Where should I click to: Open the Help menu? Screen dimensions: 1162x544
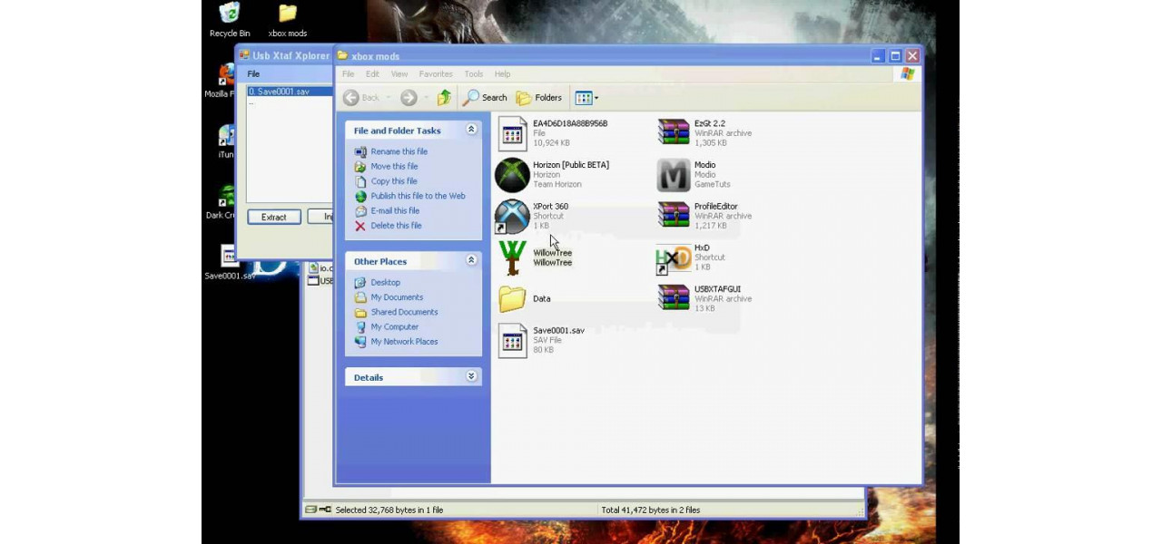[x=503, y=74]
